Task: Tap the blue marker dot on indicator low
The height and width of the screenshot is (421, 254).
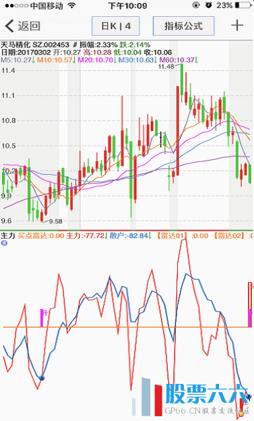Action: point(42,378)
